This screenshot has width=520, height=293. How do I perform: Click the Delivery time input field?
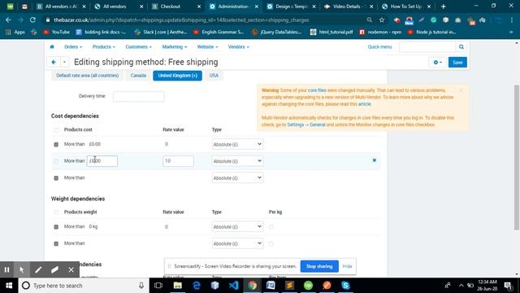[139, 96]
